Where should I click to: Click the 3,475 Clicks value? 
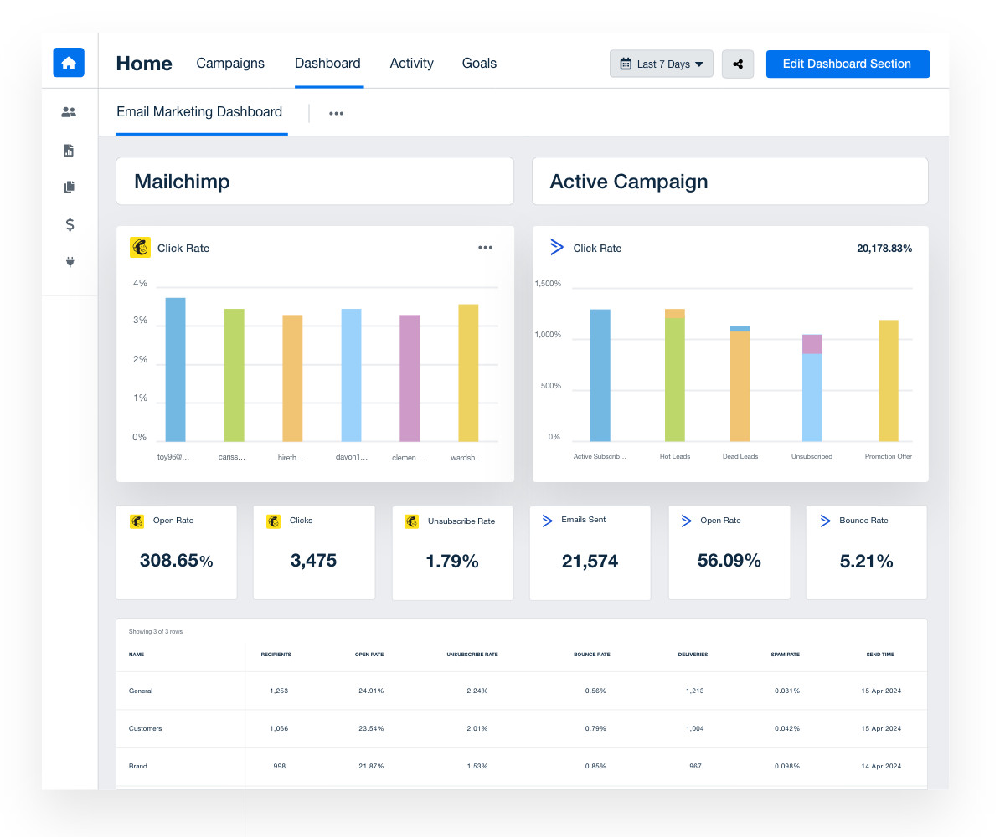(x=313, y=560)
